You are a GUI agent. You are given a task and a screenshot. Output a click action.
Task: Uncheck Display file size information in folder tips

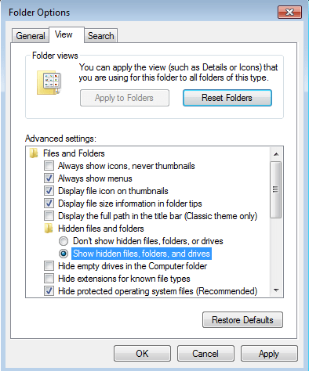click(x=49, y=204)
